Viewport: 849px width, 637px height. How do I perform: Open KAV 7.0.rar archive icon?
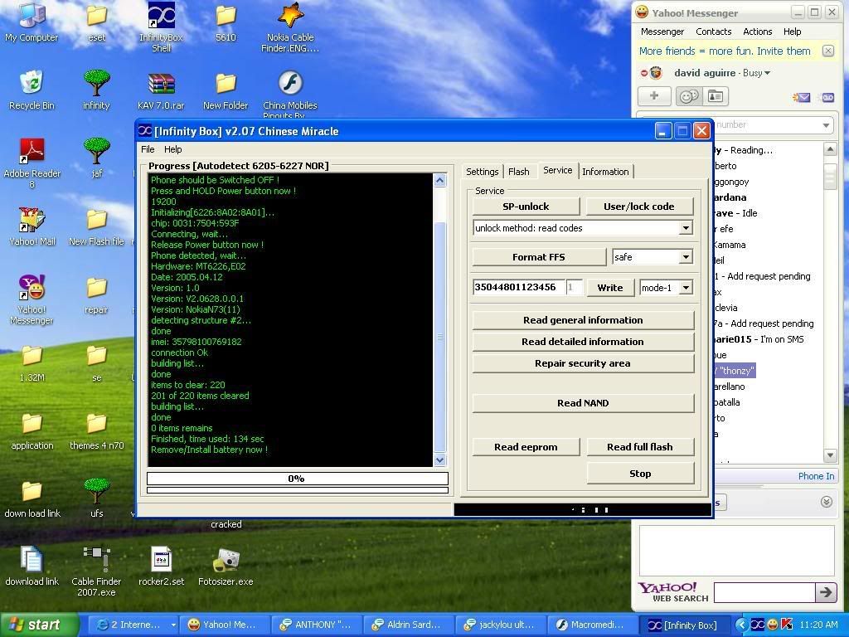162,90
